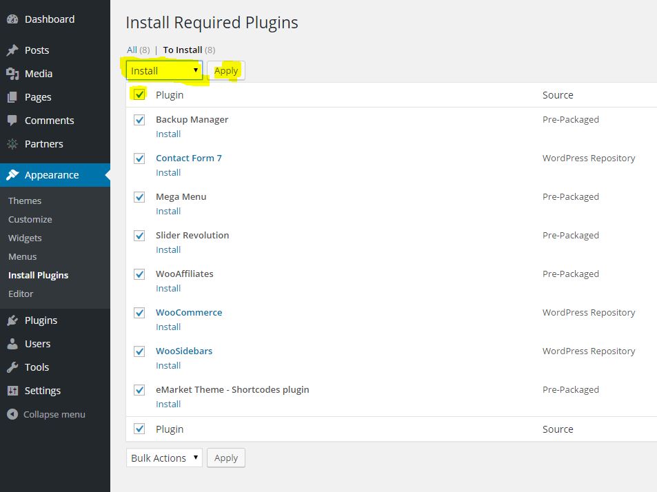Uncheck the WooAffiliates checkbox
Screen dimensions: 657x492
coord(139,274)
